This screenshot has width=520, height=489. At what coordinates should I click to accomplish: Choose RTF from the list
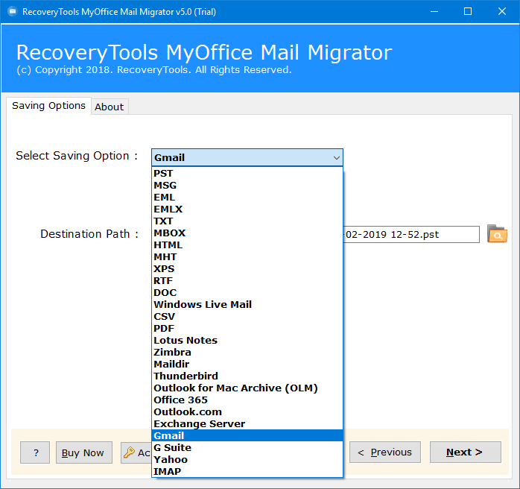click(x=247, y=281)
